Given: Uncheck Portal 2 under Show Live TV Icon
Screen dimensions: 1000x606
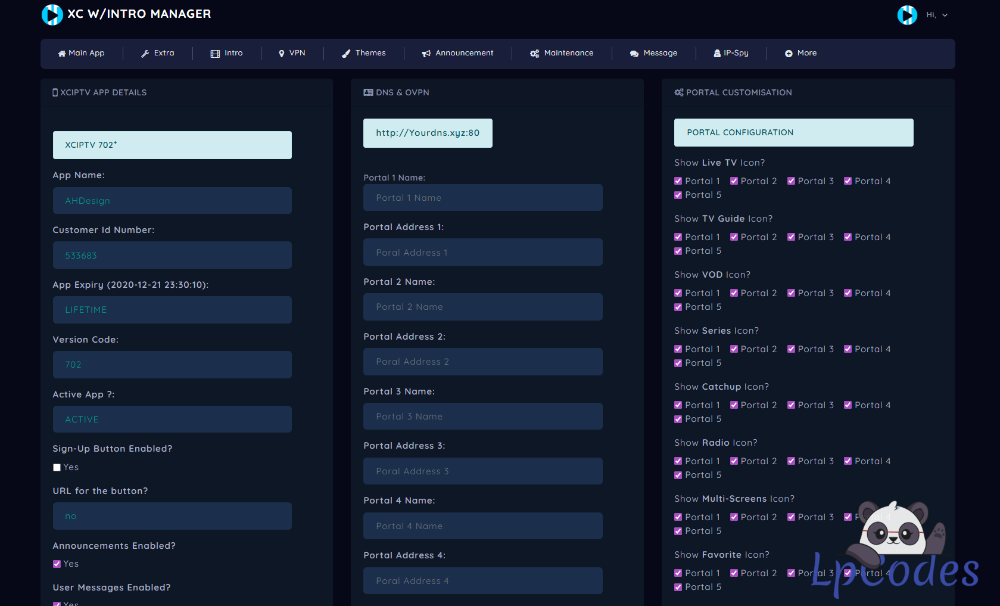Looking at the screenshot, I should [734, 181].
